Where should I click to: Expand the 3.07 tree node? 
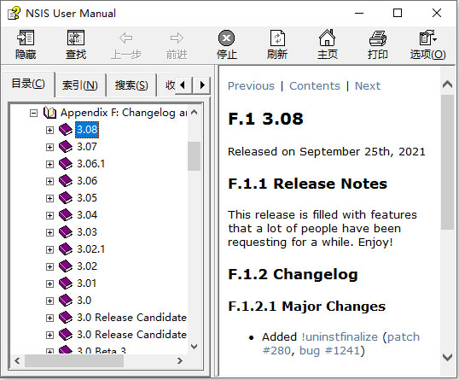49,147
